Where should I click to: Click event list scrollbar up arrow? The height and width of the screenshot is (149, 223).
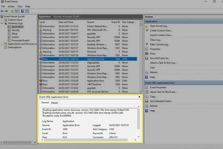[141, 22]
